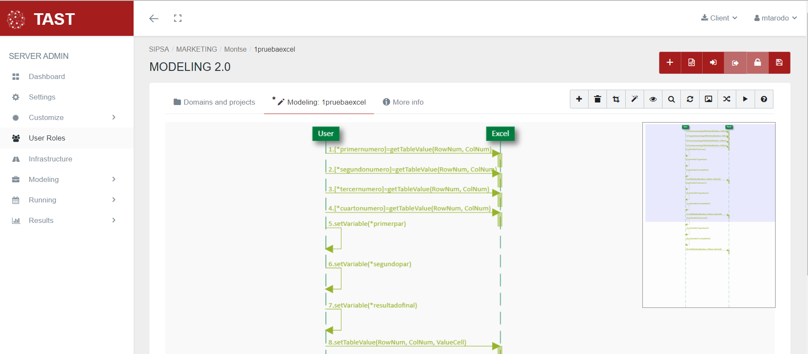Click the refresh arrows icon in toolbar

coord(690,99)
